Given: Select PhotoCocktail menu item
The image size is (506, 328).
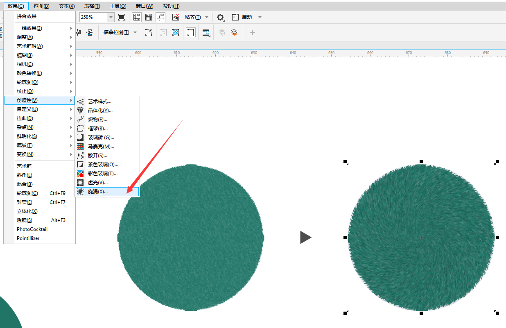Looking at the screenshot, I should point(40,229).
